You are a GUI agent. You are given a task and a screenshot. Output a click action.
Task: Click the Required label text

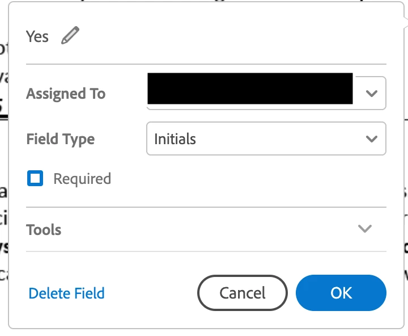point(82,179)
